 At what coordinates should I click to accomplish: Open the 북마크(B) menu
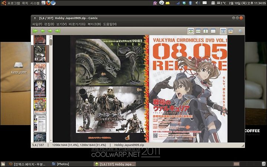coord(94,24)
